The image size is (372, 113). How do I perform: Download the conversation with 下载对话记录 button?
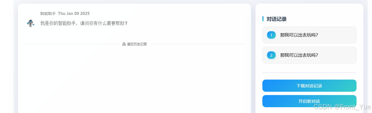[x=309, y=86]
